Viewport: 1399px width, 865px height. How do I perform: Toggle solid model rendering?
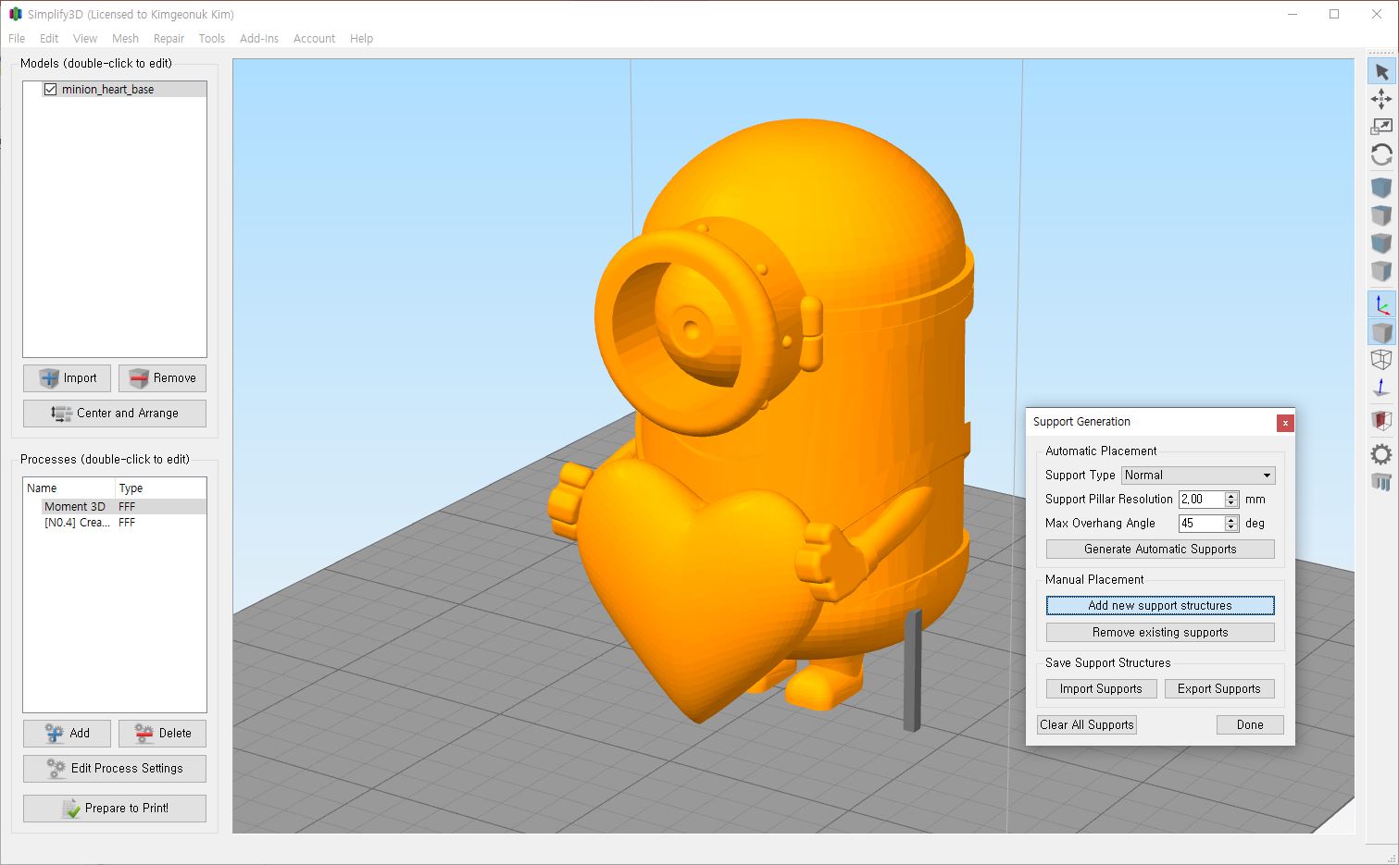1381,332
